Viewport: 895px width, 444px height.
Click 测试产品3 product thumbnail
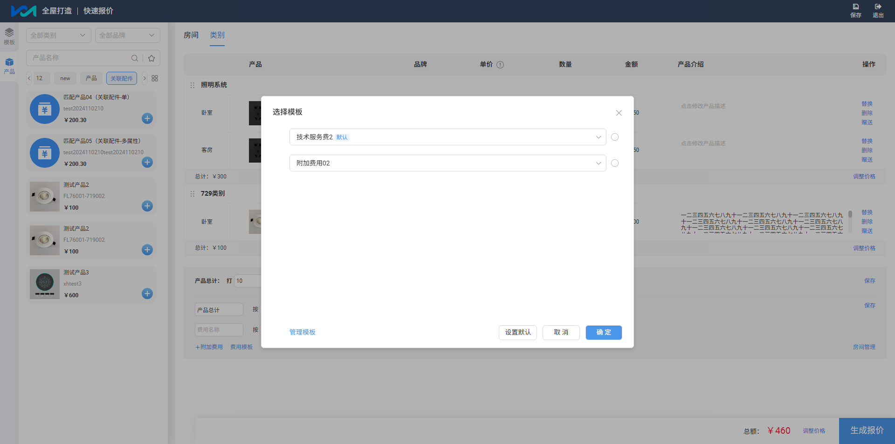click(45, 284)
